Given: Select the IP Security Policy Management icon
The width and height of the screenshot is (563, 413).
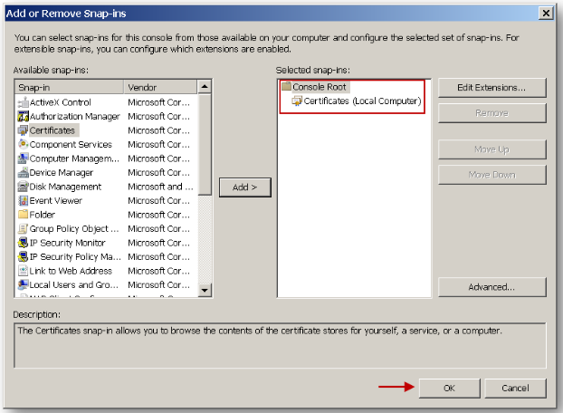Looking at the screenshot, I should pyautogui.click(x=23, y=257).
